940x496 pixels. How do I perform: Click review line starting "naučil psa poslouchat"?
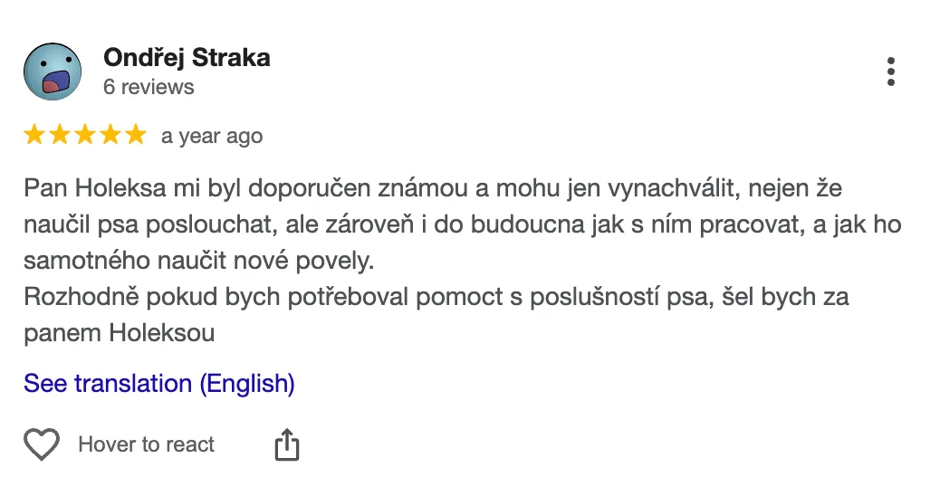[462, 224]
